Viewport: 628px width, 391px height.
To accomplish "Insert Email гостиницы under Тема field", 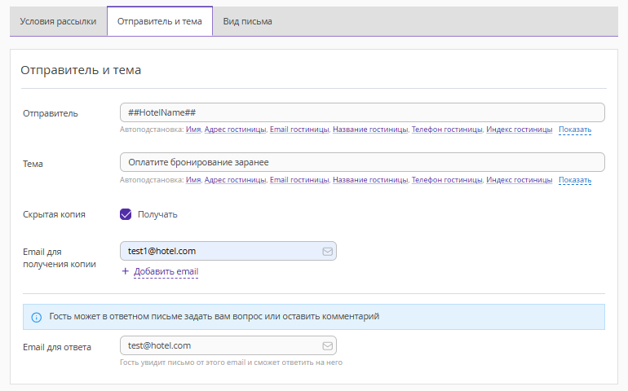I will (x=299, y=180).
